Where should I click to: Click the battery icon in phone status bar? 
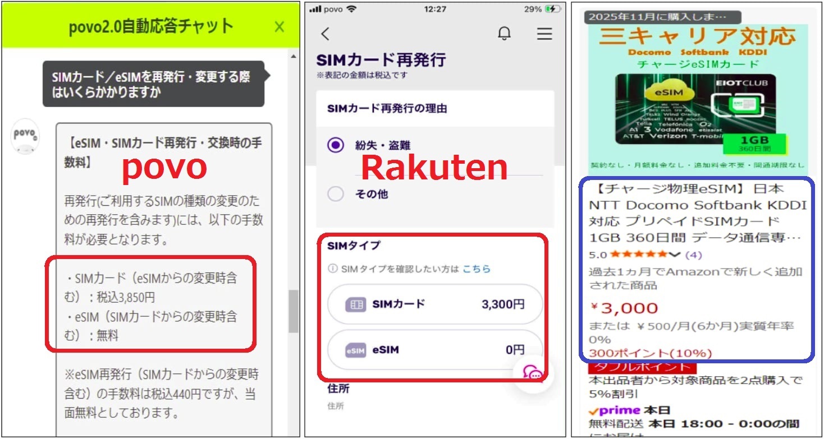click(553, 9)
